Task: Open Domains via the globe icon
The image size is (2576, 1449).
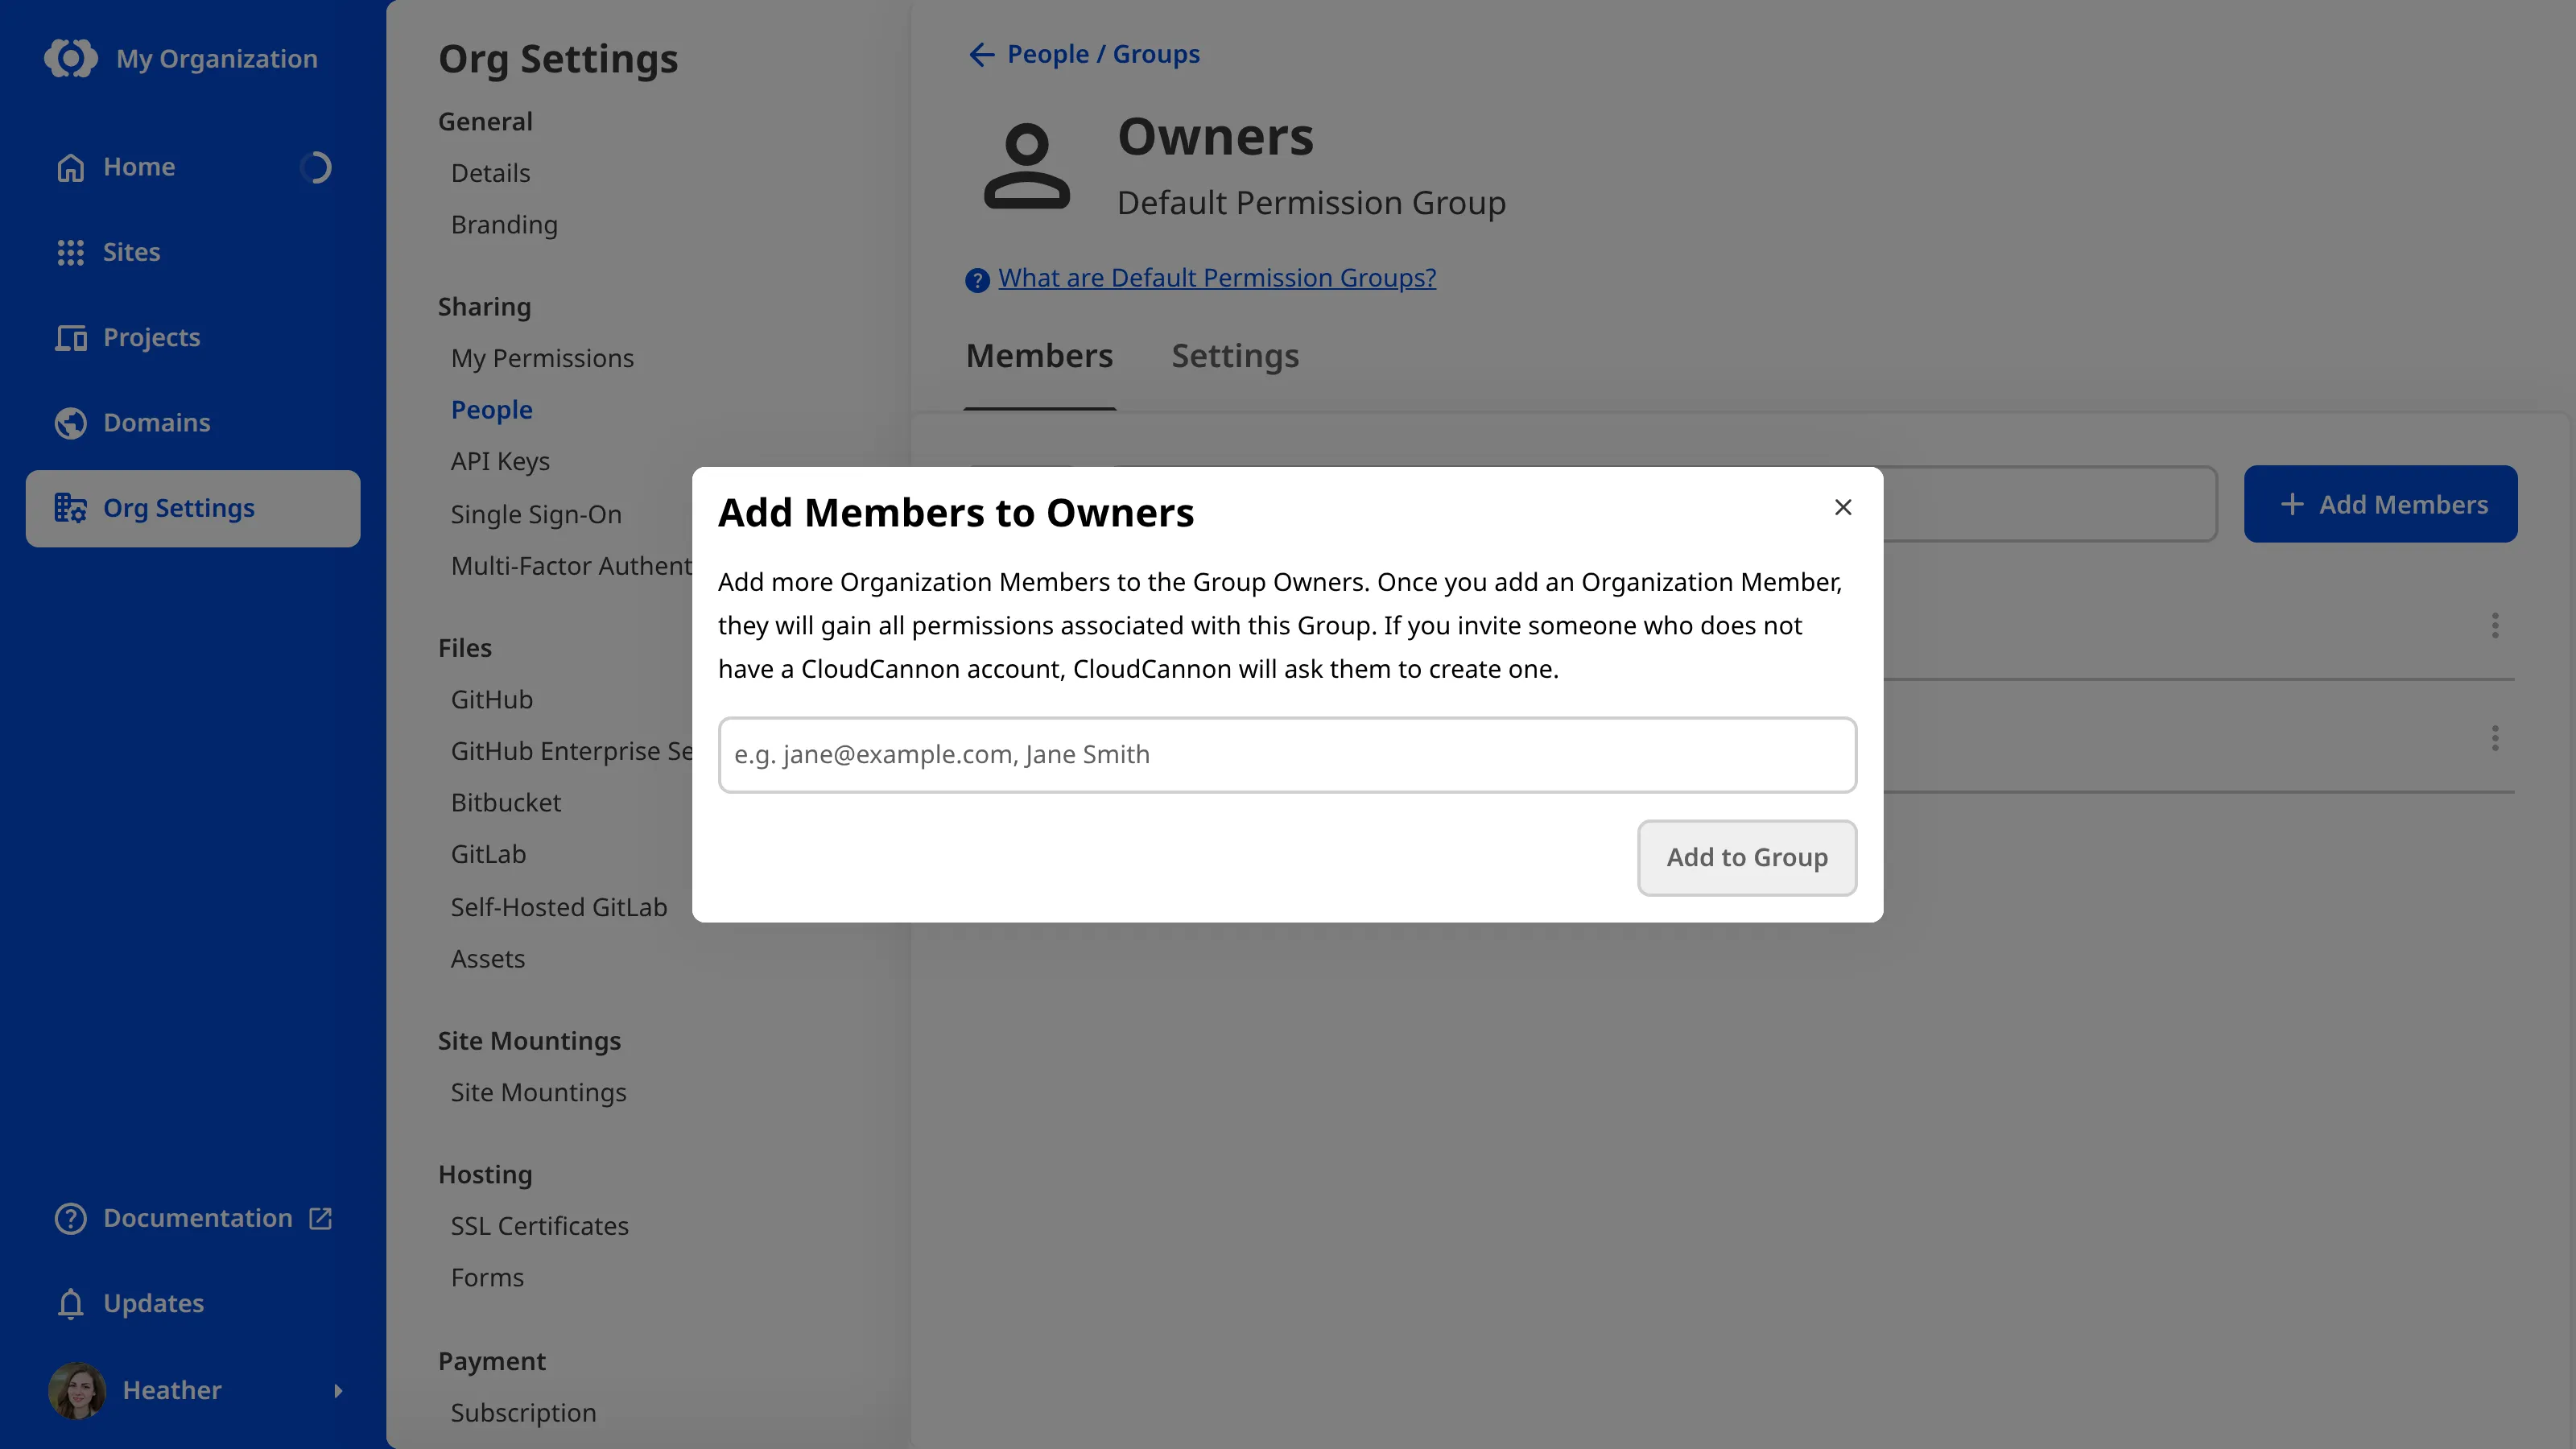Action: tap(70, 423)
